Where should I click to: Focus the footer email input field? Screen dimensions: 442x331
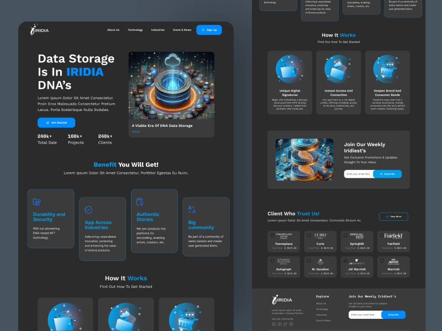(365, 314)
